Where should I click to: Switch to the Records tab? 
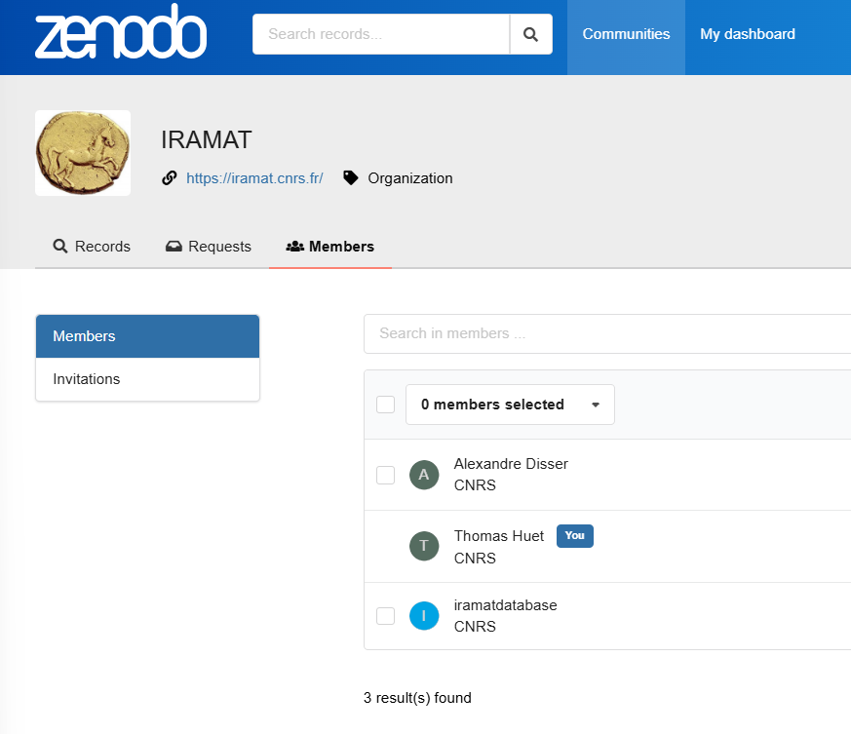pos(92,247)
